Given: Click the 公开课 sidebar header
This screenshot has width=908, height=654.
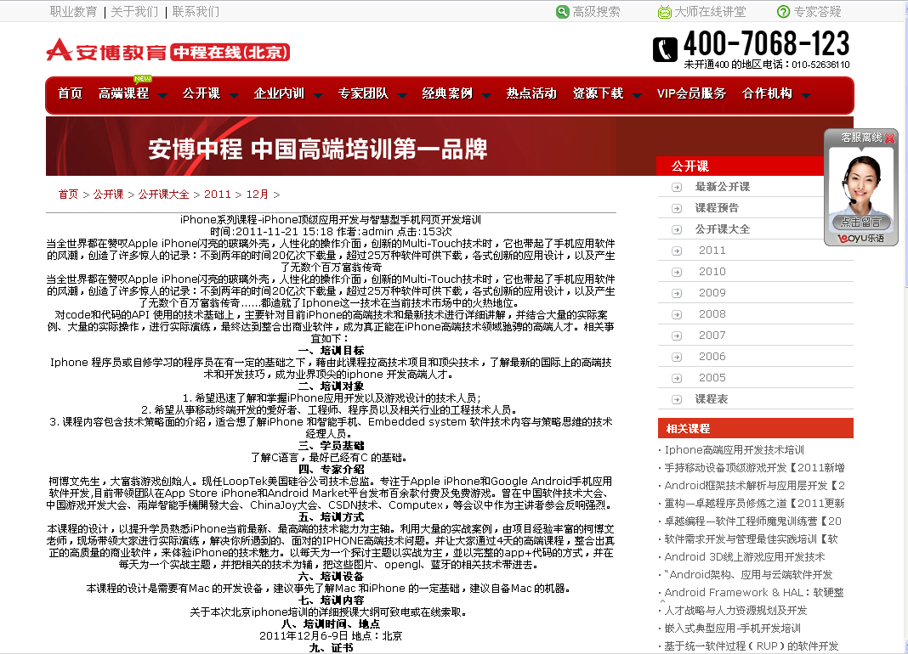Looking at the screenshot, I should click(741, 166).
